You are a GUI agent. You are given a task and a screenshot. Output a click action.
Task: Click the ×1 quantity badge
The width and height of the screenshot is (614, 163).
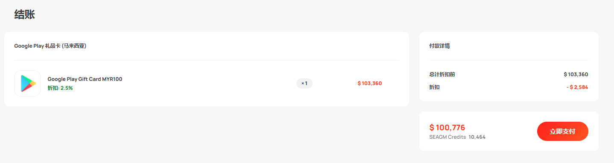pos(304,83)
